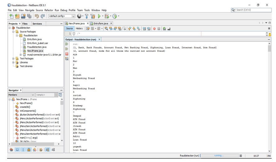The image size is (276, 162).
Task: Click the running progress bar in status bar
Action: pos(219,156)
